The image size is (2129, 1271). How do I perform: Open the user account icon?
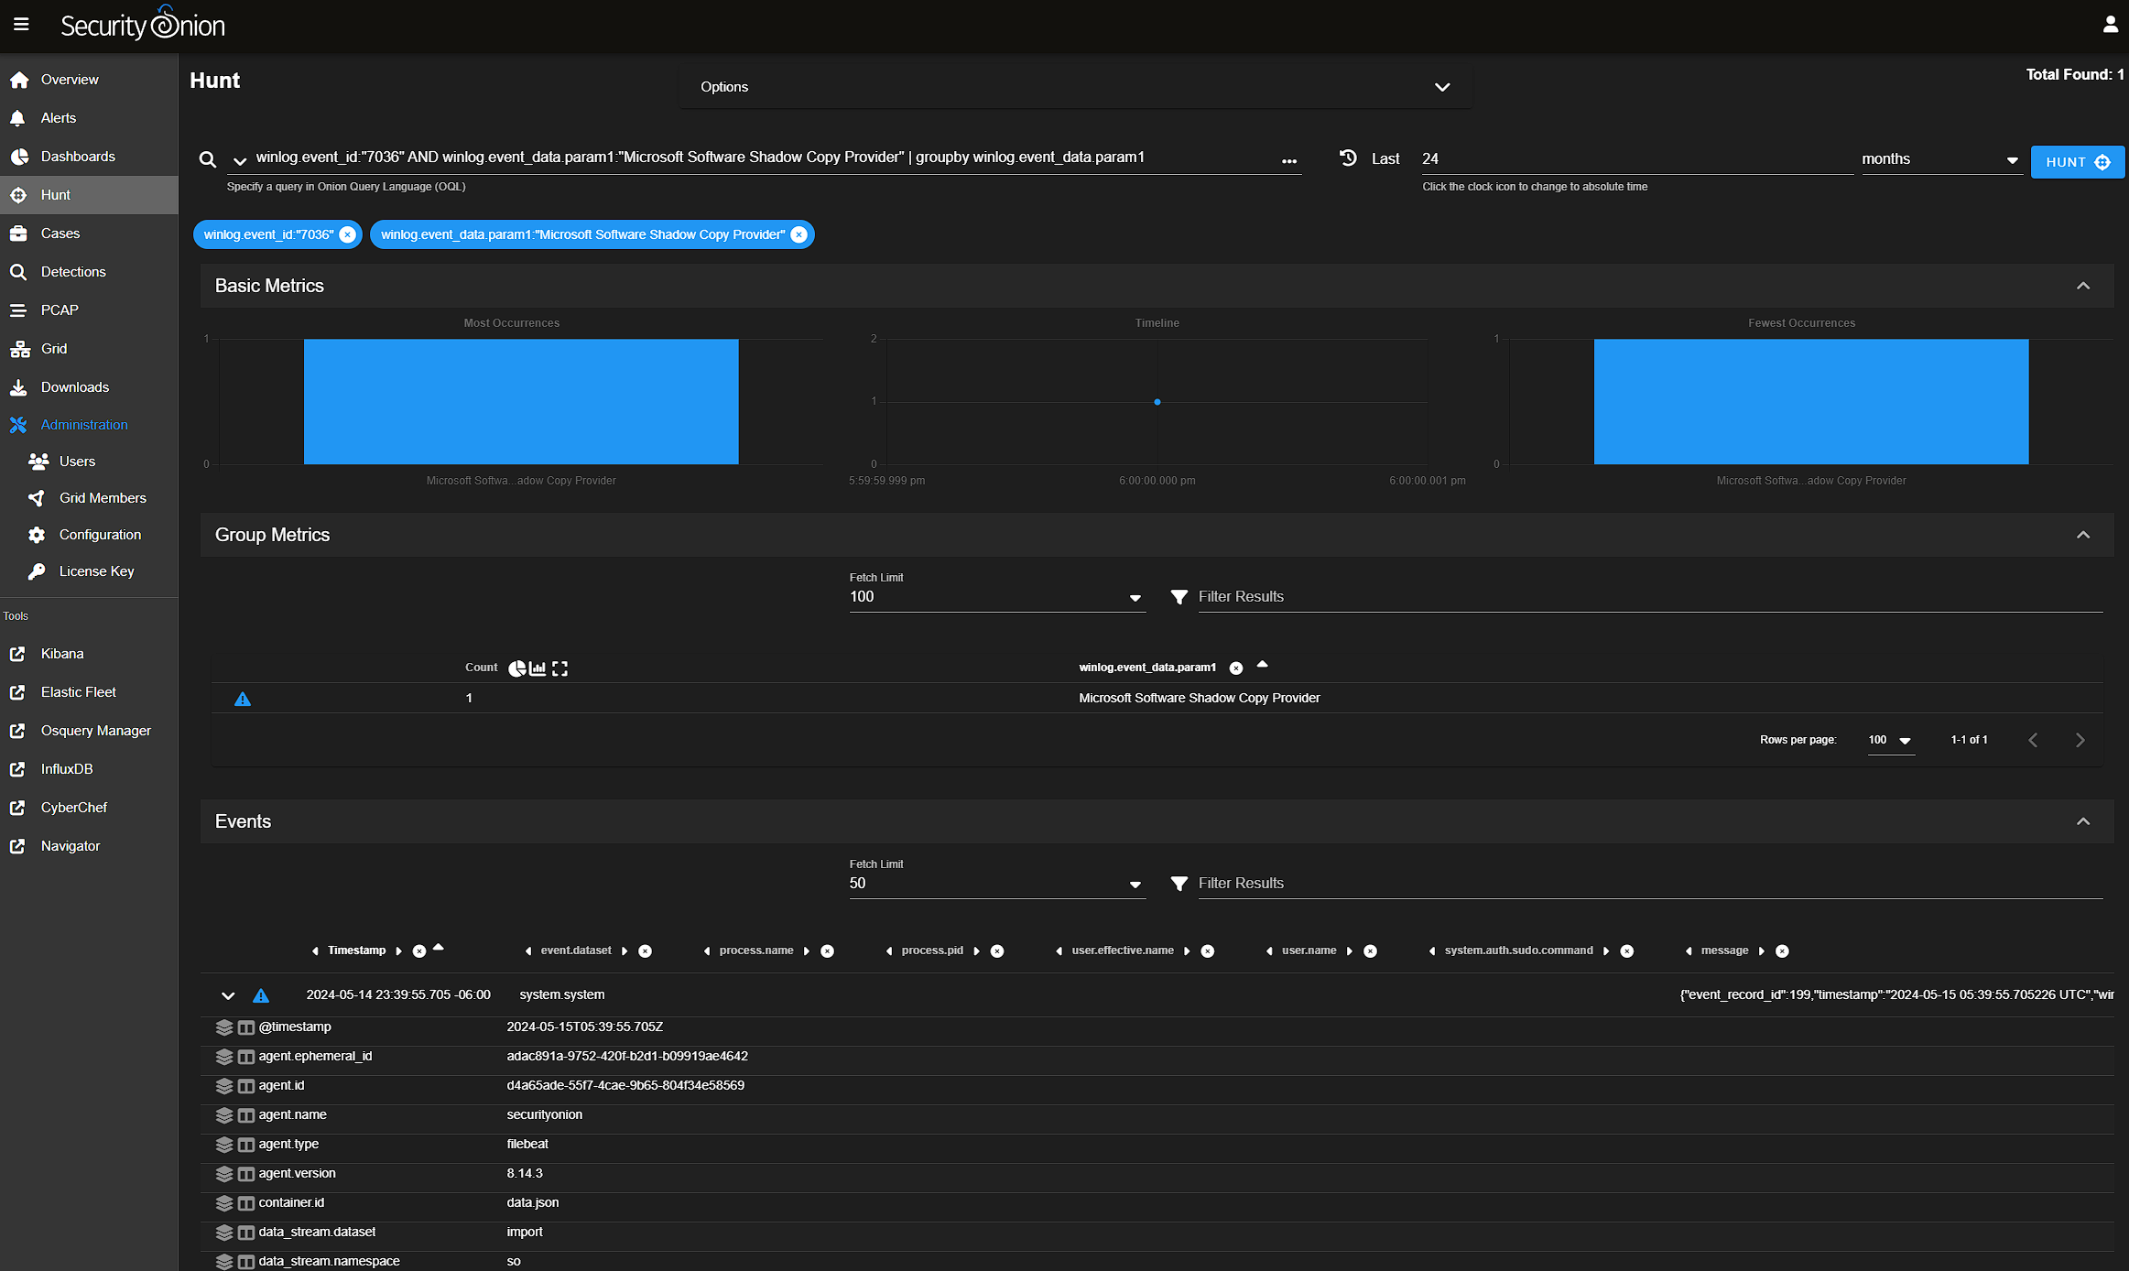point(2110,25)
